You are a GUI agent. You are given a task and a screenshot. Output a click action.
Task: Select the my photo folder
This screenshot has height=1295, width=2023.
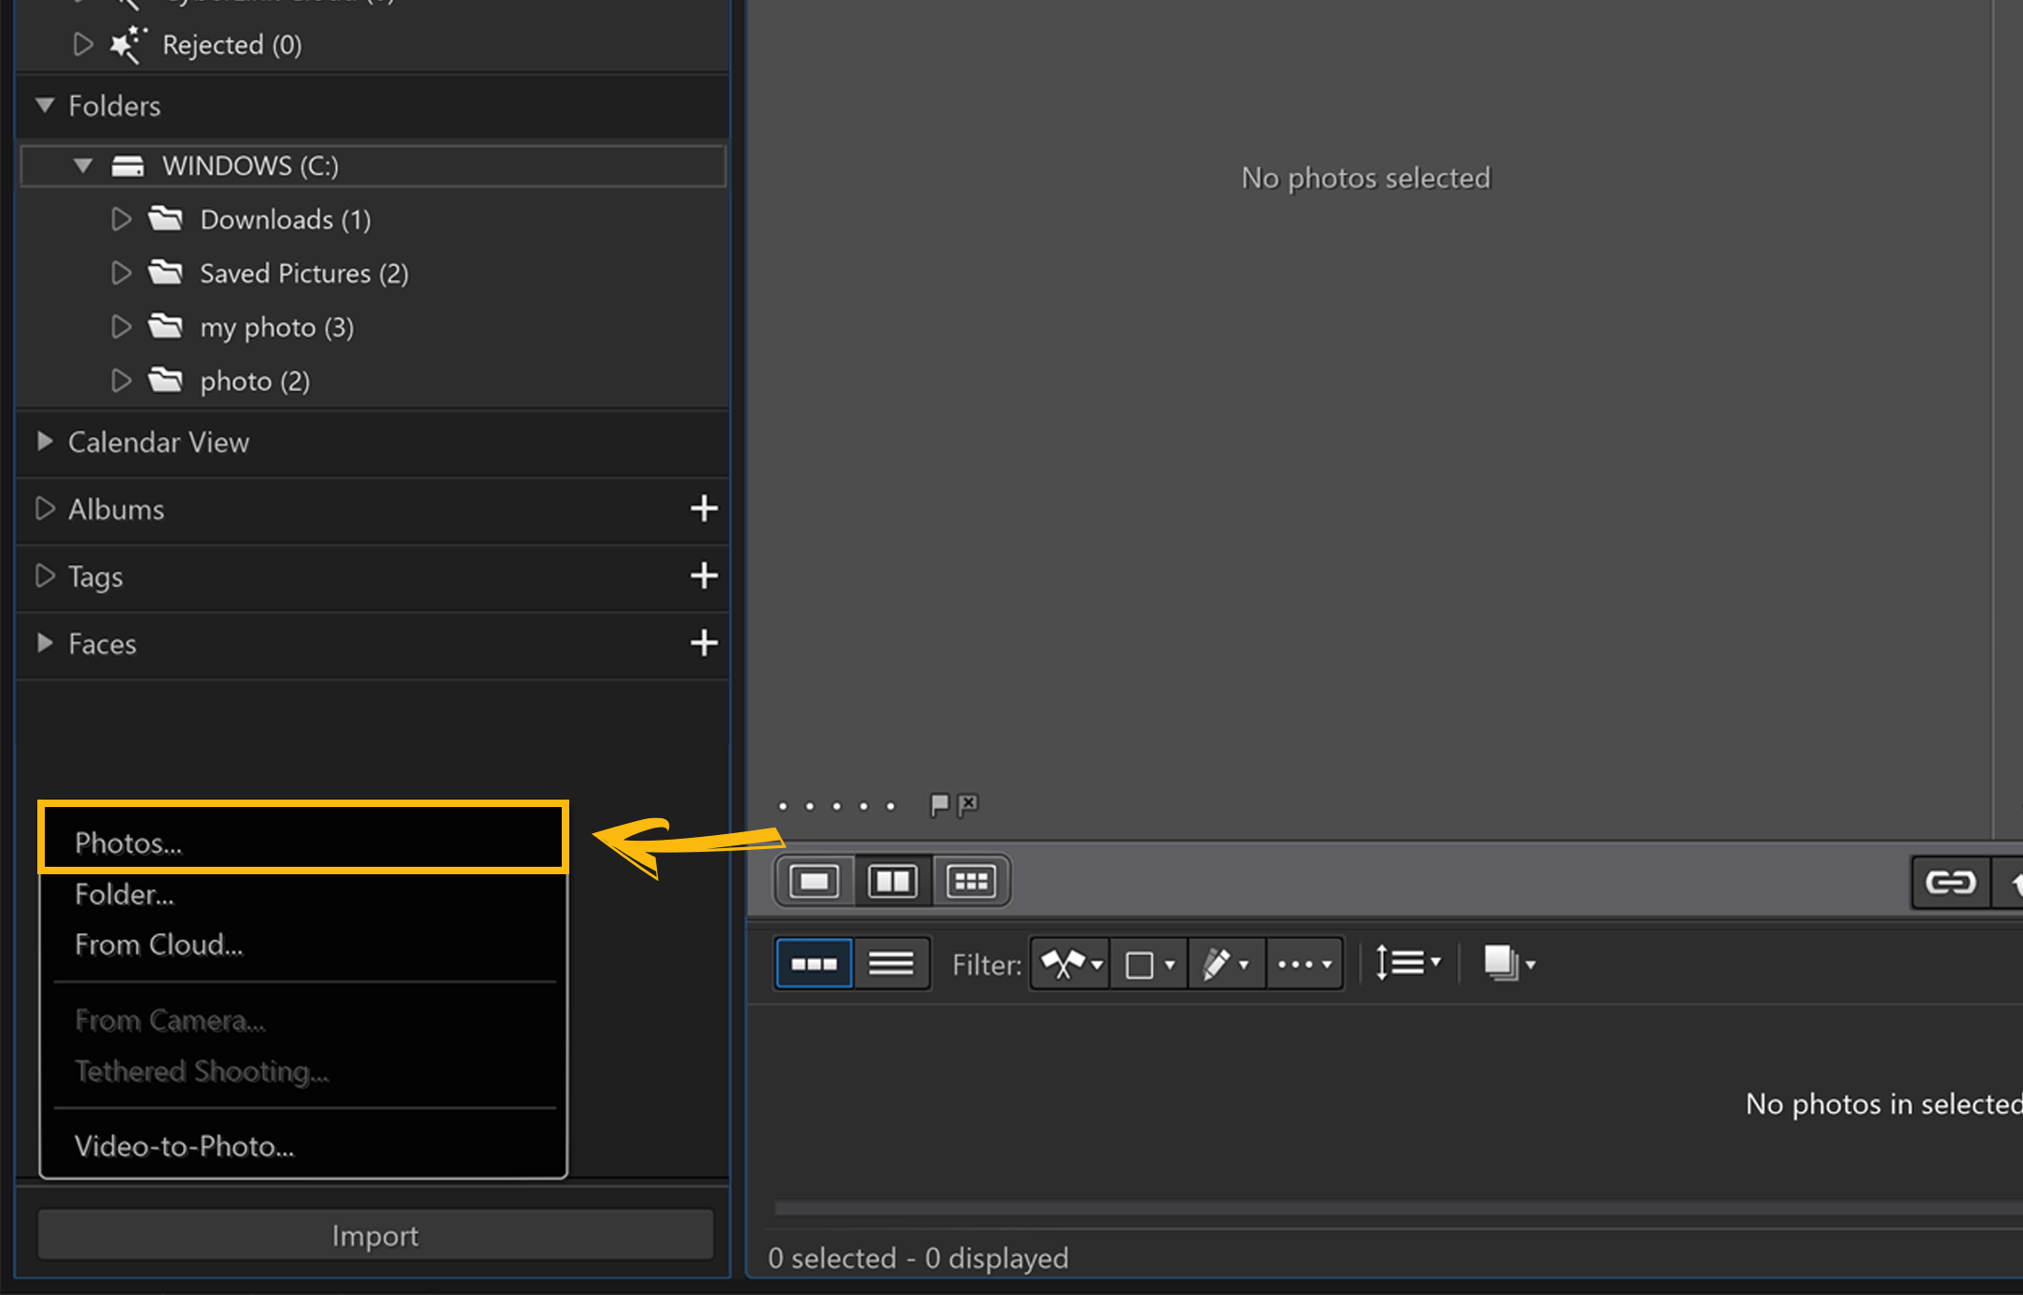(x=276, y=327)
